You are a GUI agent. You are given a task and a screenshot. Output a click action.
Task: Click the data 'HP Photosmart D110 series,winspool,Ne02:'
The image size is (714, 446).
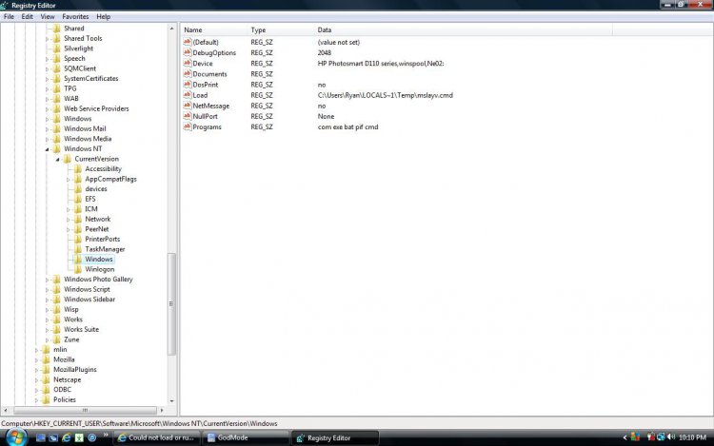pyautogui.click(x=381, y=63)
